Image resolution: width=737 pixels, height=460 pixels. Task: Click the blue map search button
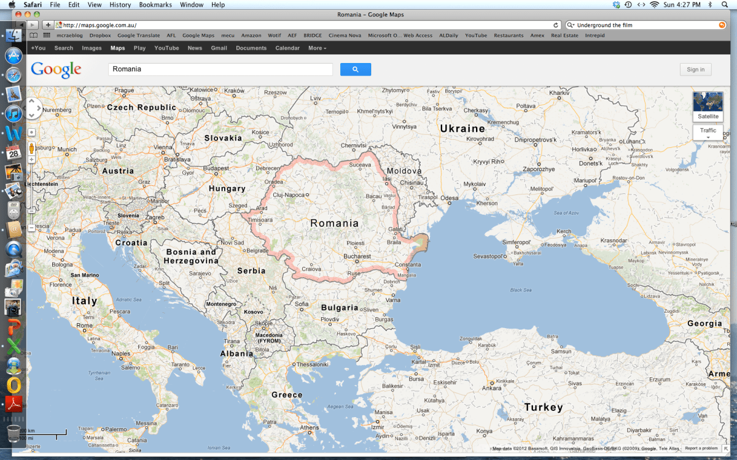click(355, 69)
